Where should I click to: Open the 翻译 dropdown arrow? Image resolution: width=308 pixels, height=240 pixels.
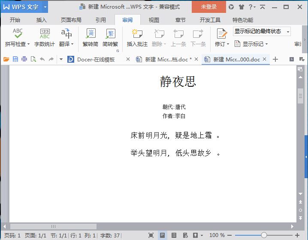click(72, 44)
